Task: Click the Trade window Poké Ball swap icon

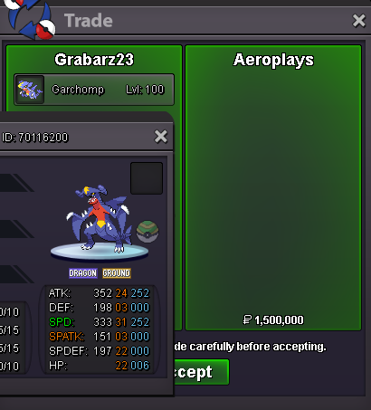Action: click(x=30, y=19)
